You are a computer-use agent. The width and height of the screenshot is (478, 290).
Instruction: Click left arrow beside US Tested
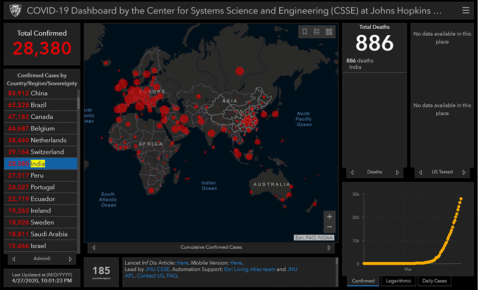tap(420, 172)
